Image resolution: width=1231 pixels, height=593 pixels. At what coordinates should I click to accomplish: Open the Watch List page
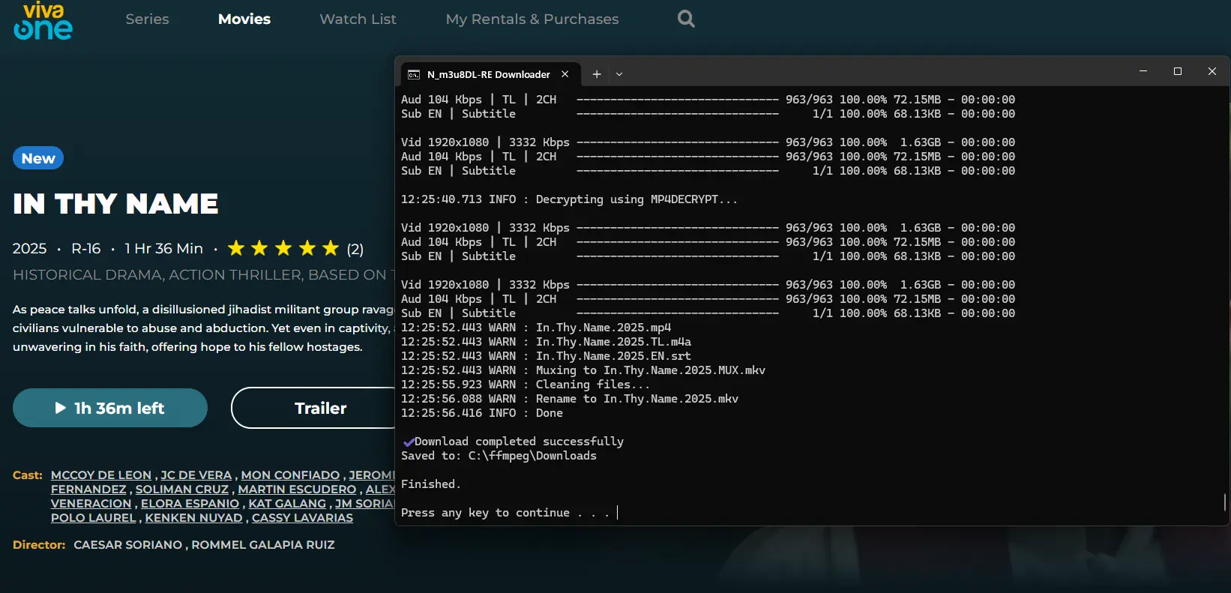[x=358, y=19]
